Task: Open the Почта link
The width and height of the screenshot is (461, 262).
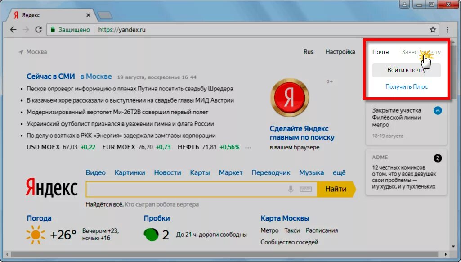Action: click(380, 52)
